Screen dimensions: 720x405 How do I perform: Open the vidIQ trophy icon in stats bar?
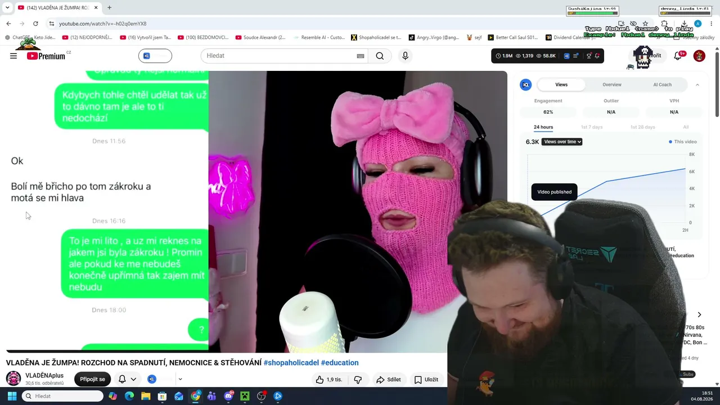(x=589, y=56)
